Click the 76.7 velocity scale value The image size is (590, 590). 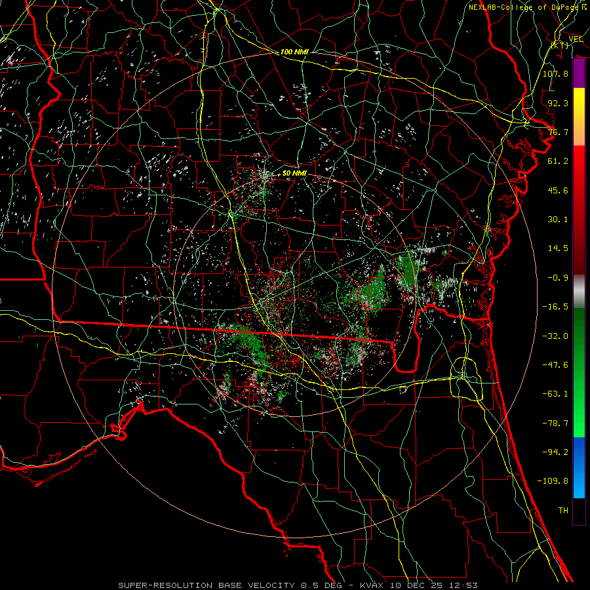tap(558, 132)
